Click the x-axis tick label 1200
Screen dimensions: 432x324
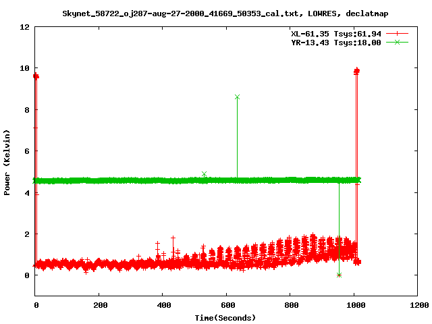[x=418, y=305]
